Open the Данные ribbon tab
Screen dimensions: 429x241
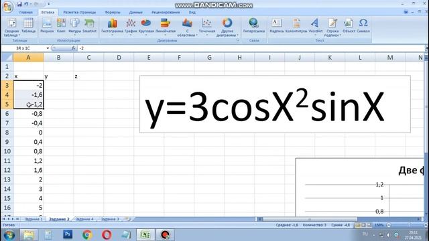click(135, 12)
